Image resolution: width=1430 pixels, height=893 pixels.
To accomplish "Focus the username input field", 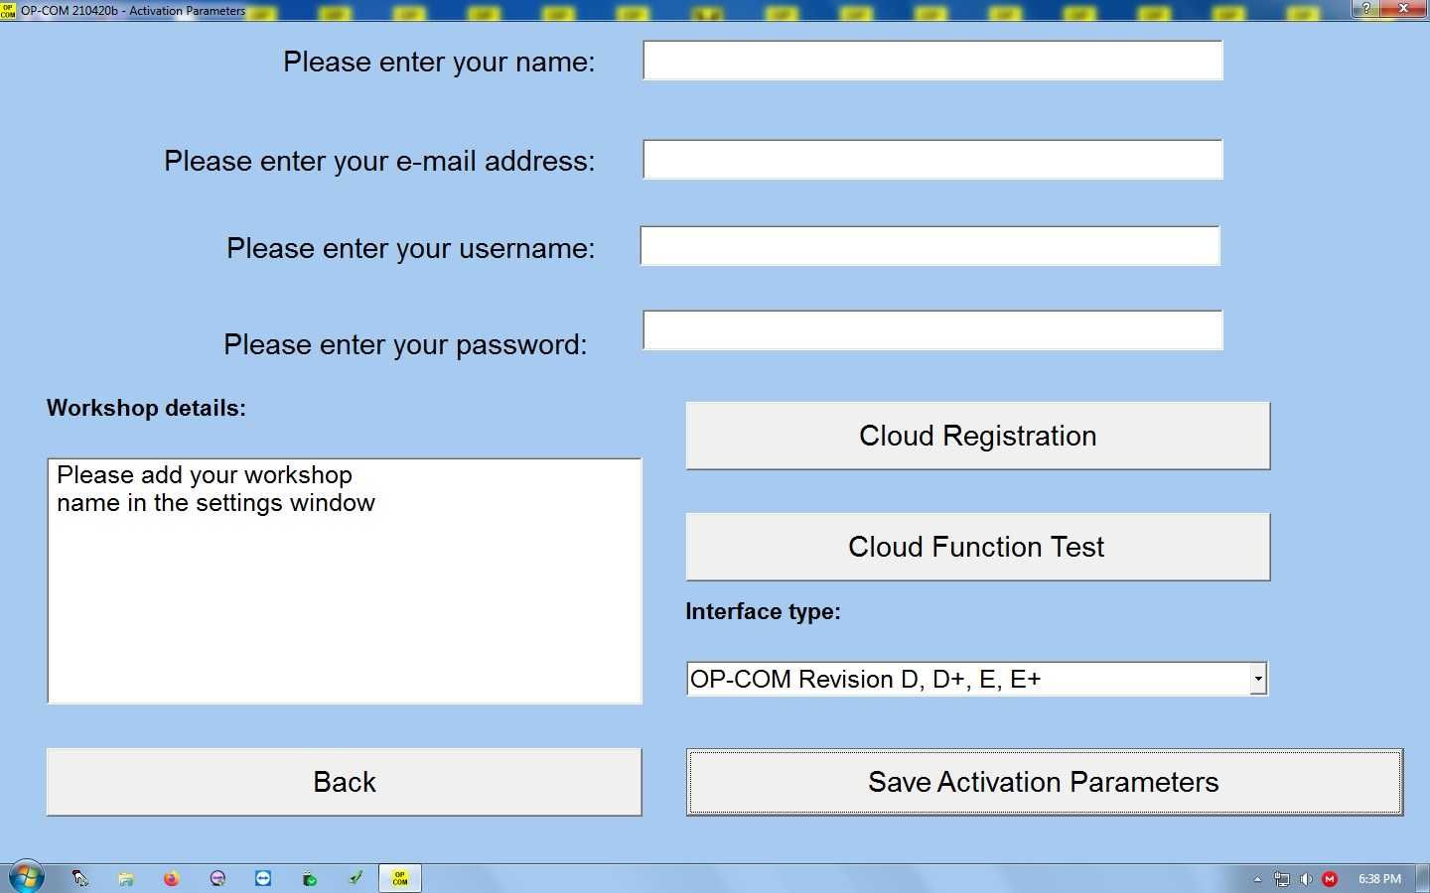I will 929,246.
